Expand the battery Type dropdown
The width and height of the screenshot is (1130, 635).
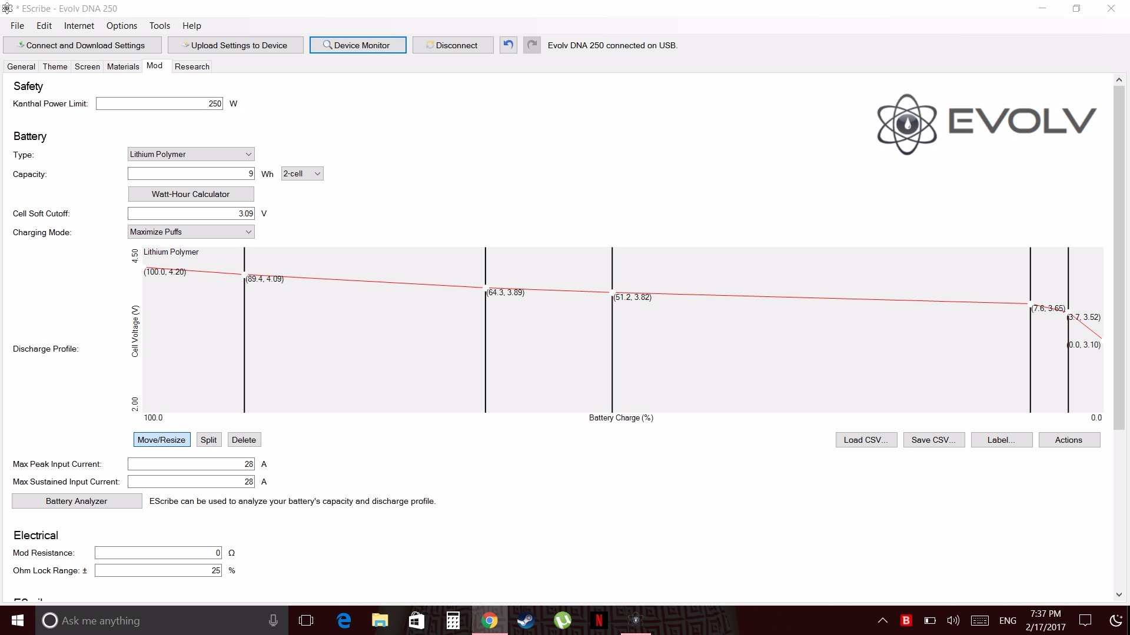tap(191, 154)
